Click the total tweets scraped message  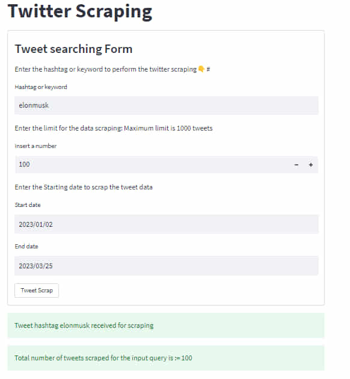pos(166,358)
